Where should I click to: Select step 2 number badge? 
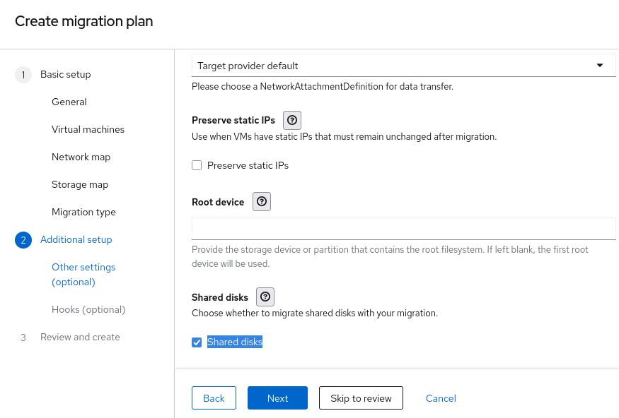[23, 240]
